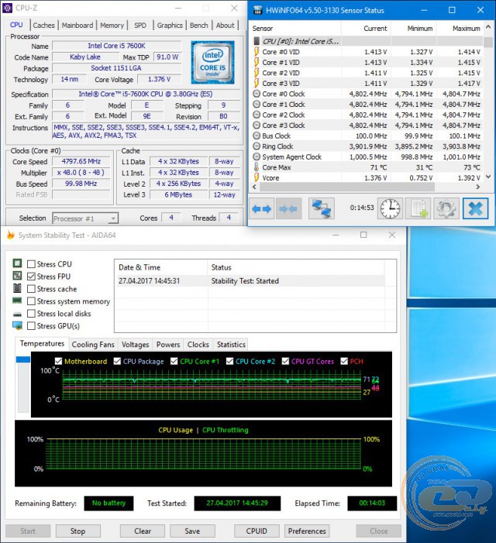
Task: Enable the Stress CPU checkbox
Action: point(31,264)
